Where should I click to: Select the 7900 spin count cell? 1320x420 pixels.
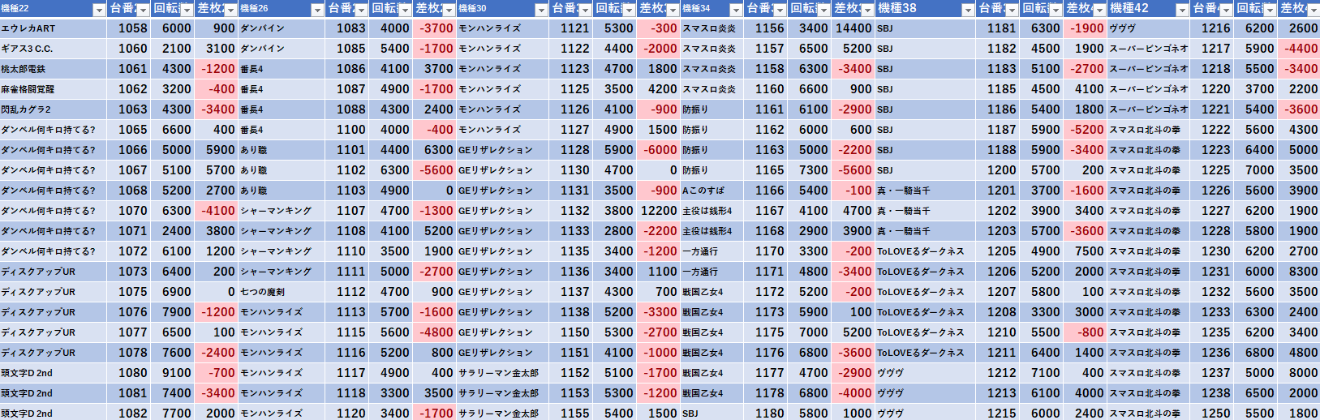[173, 312]
